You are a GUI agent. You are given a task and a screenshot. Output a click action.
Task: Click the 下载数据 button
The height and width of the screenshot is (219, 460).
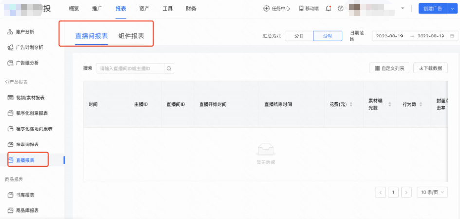click(x=430, y=68)
